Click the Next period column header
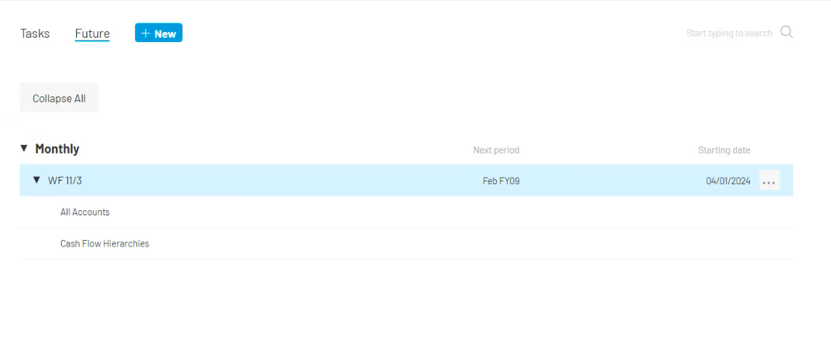831x348 pixels. coord(496,150)
